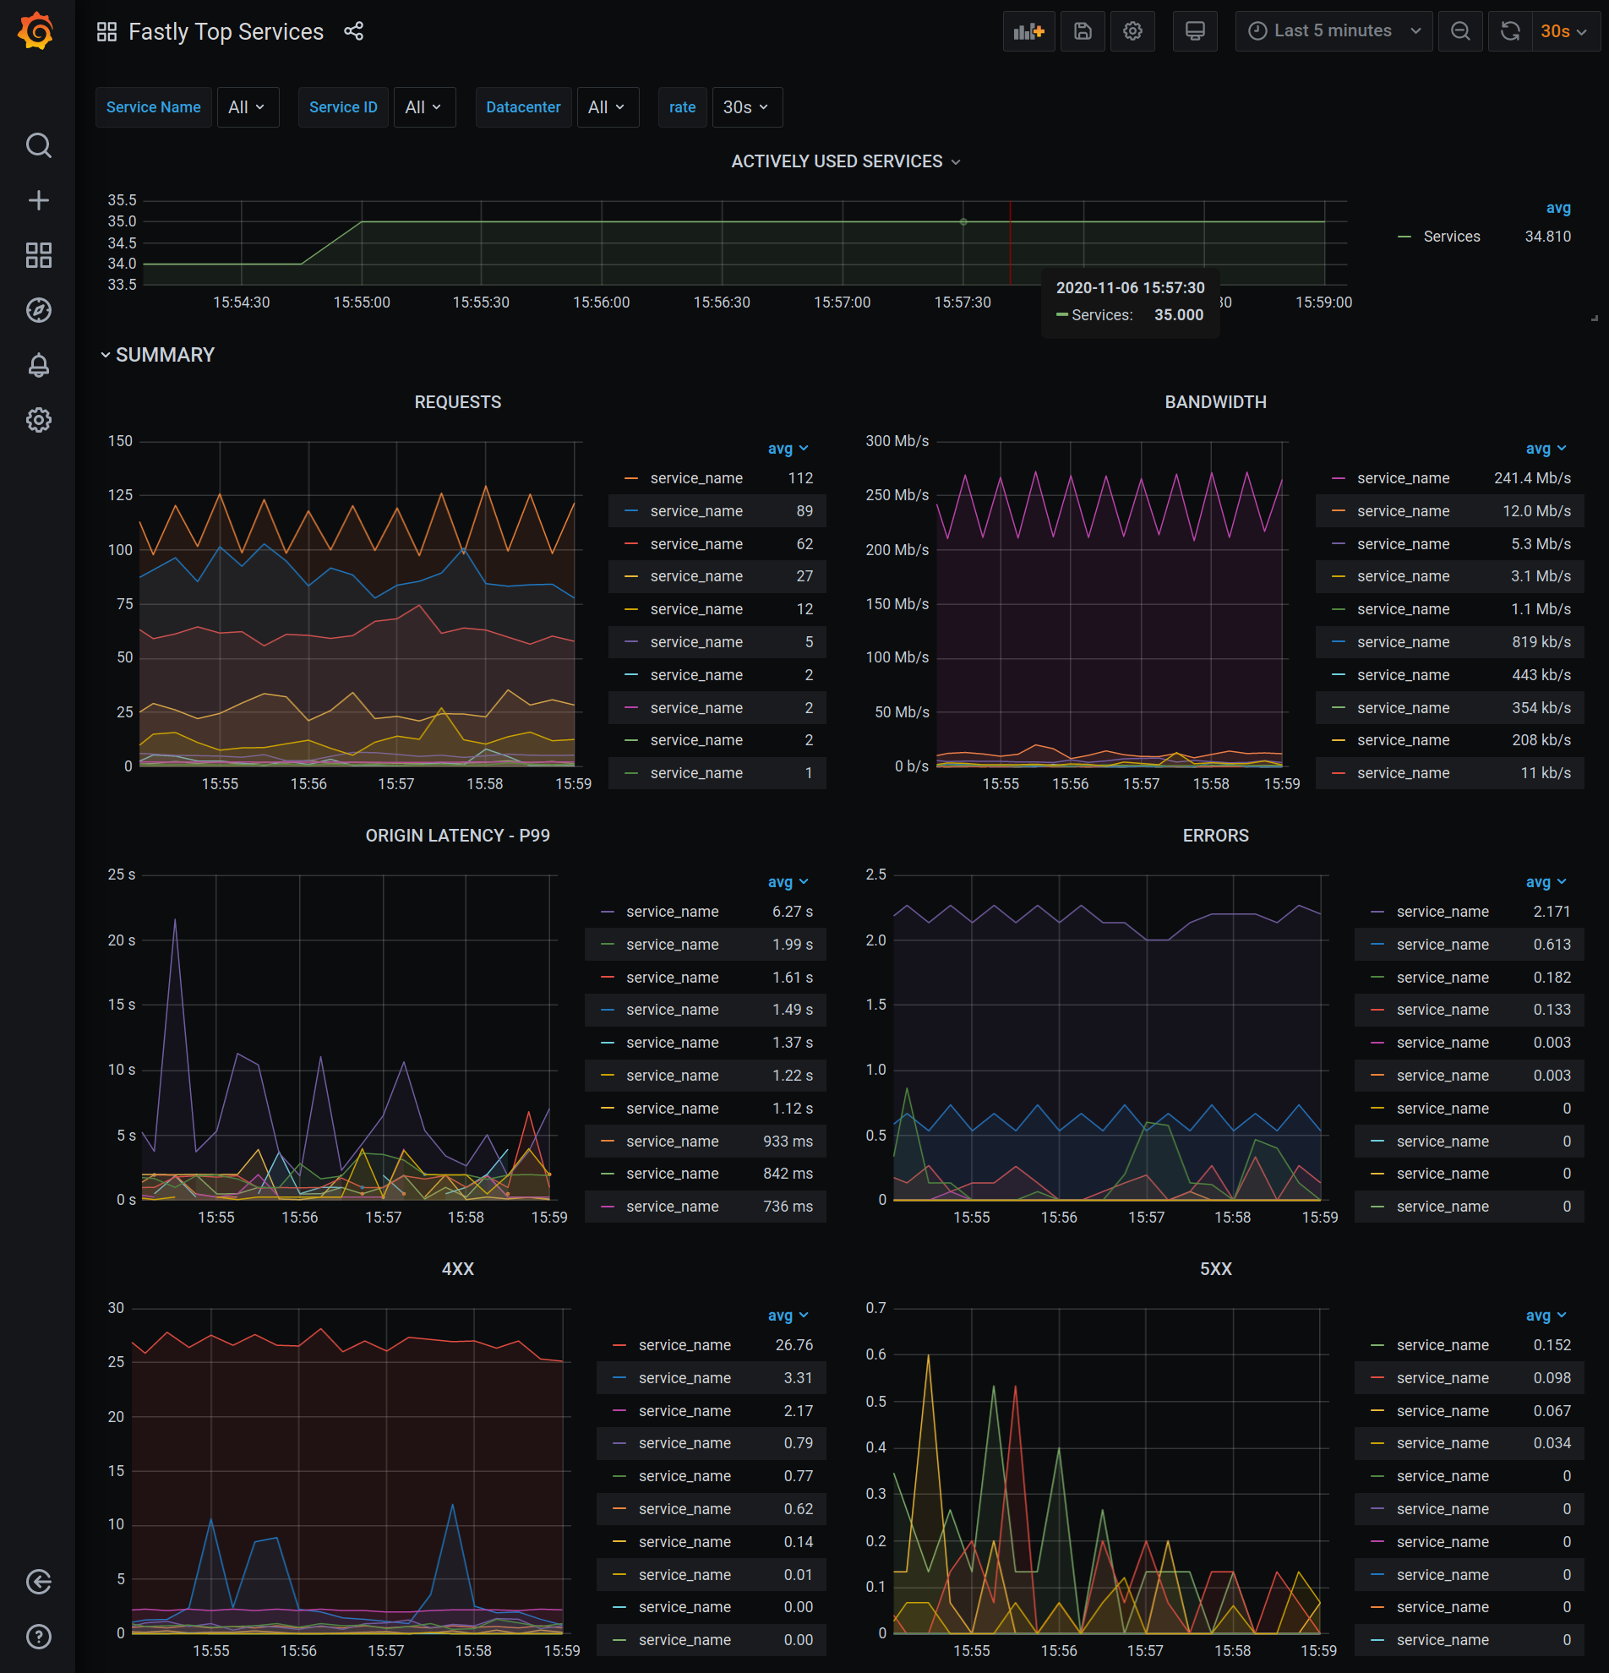Toggle the Services series in legend
This screenshot has height=1673, width=1609.
click(x=1451, y=237)
